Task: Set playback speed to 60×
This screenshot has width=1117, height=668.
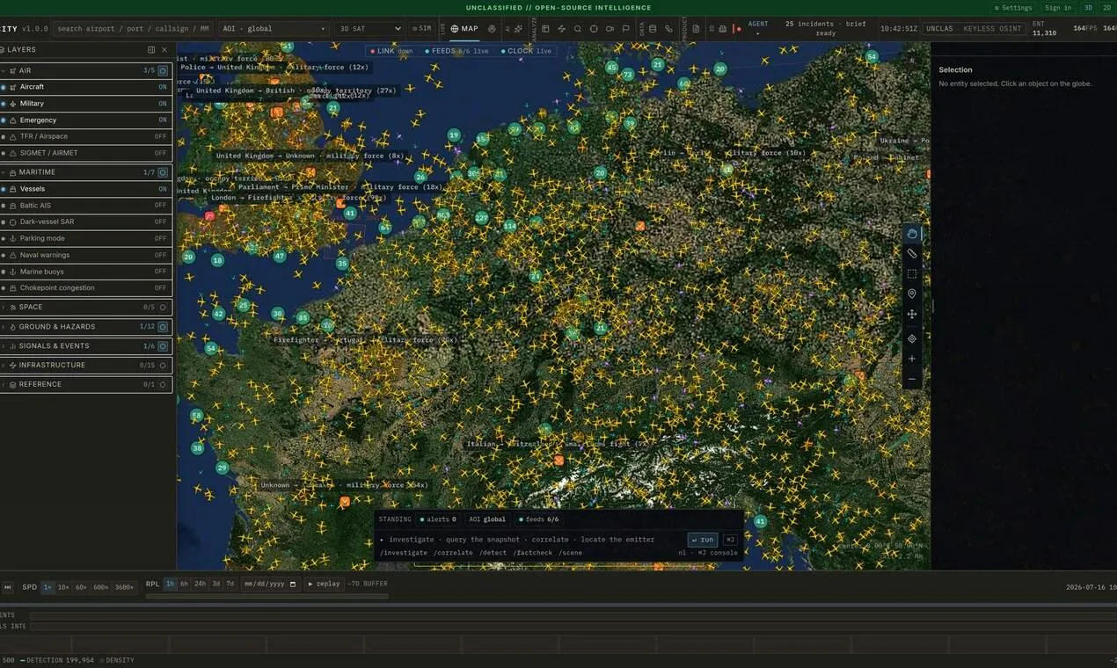Action: click(x=81, y=587)
